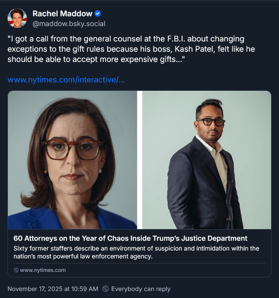Click the www.nytimes.com domain in card footer
The image size is (279, 298).
43,270
